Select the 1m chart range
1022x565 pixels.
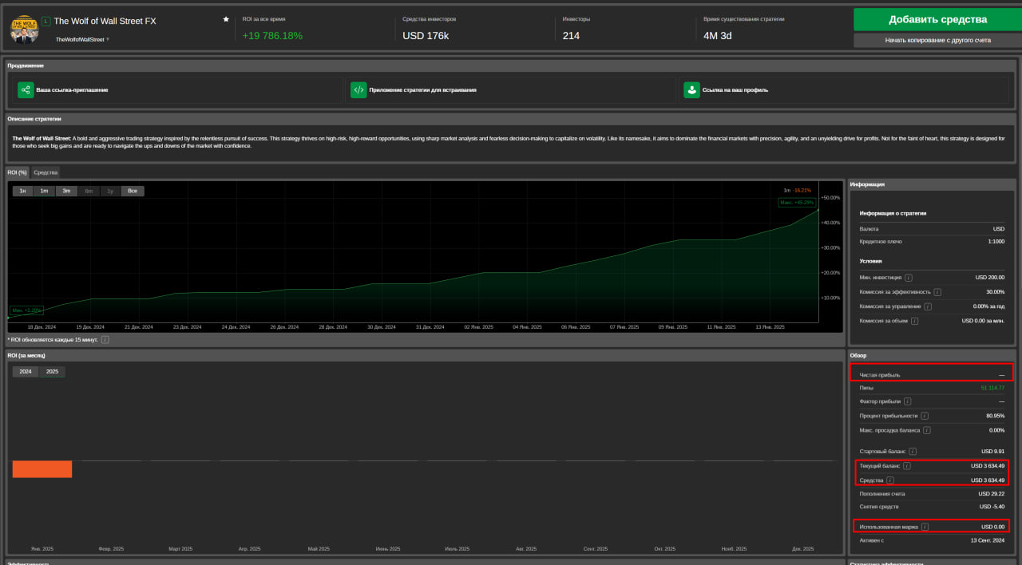point(45,191)
